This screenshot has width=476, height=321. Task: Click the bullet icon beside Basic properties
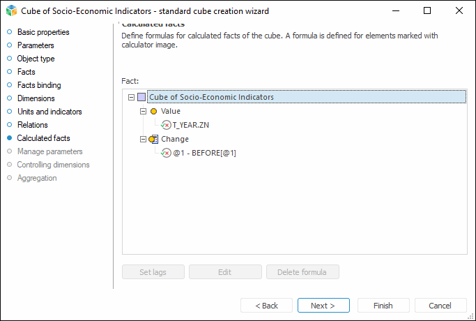tap(9, 32)
